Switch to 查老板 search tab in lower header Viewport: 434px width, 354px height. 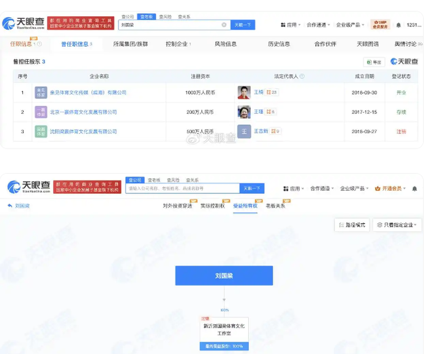pyautogui.click(x=154, y=180)
